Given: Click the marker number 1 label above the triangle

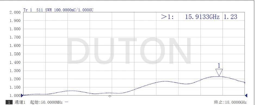Looking at the screenshot, I should coord(219,66).
